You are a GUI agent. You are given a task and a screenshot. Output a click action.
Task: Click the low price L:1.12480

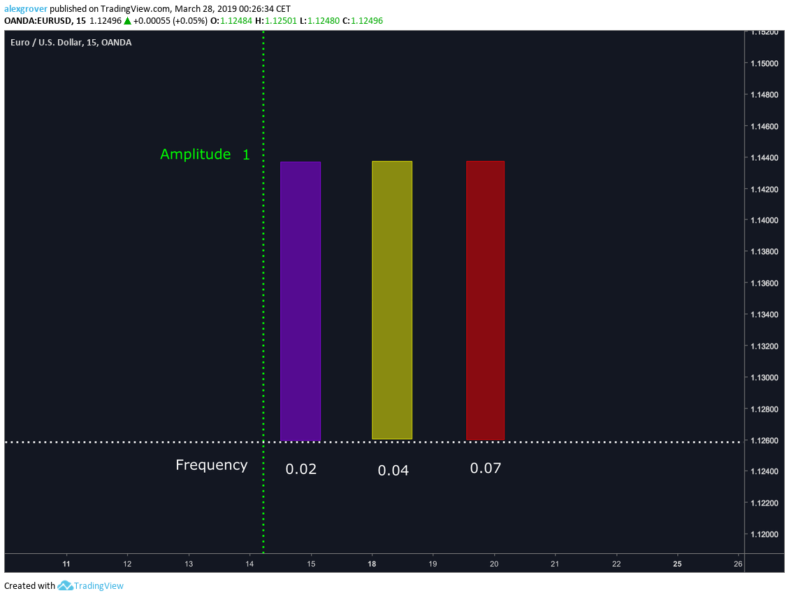point(319,21)
